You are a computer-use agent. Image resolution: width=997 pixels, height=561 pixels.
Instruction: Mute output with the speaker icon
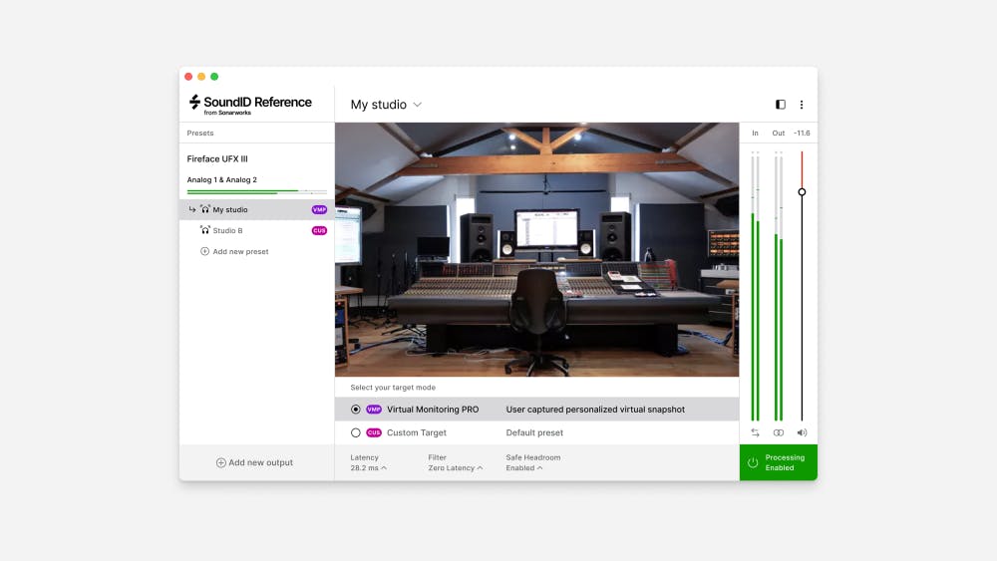[x=802, y=433]
